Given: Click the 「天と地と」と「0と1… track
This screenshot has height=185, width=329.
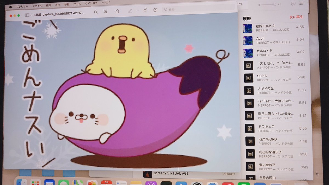Looking at the screenshot, I should pyautogui.click(x=275, y=66).
